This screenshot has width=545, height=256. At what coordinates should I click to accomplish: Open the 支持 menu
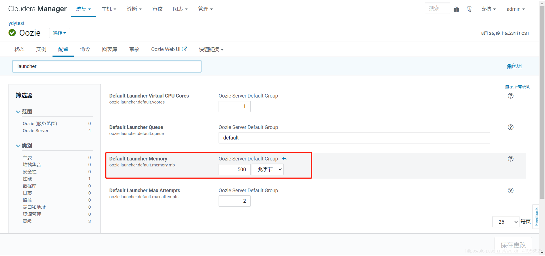489,9
